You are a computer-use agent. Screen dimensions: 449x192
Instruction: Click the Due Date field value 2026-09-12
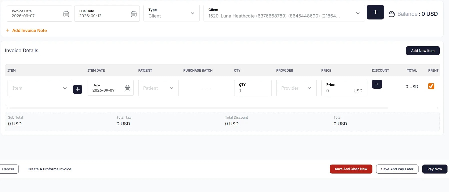coord(90,16)
